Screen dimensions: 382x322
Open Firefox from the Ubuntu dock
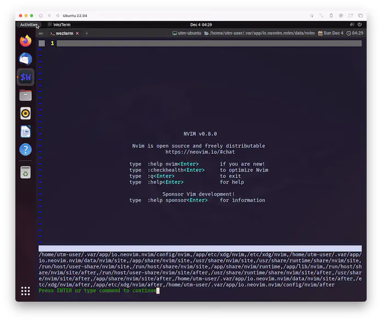coord(26,41)
